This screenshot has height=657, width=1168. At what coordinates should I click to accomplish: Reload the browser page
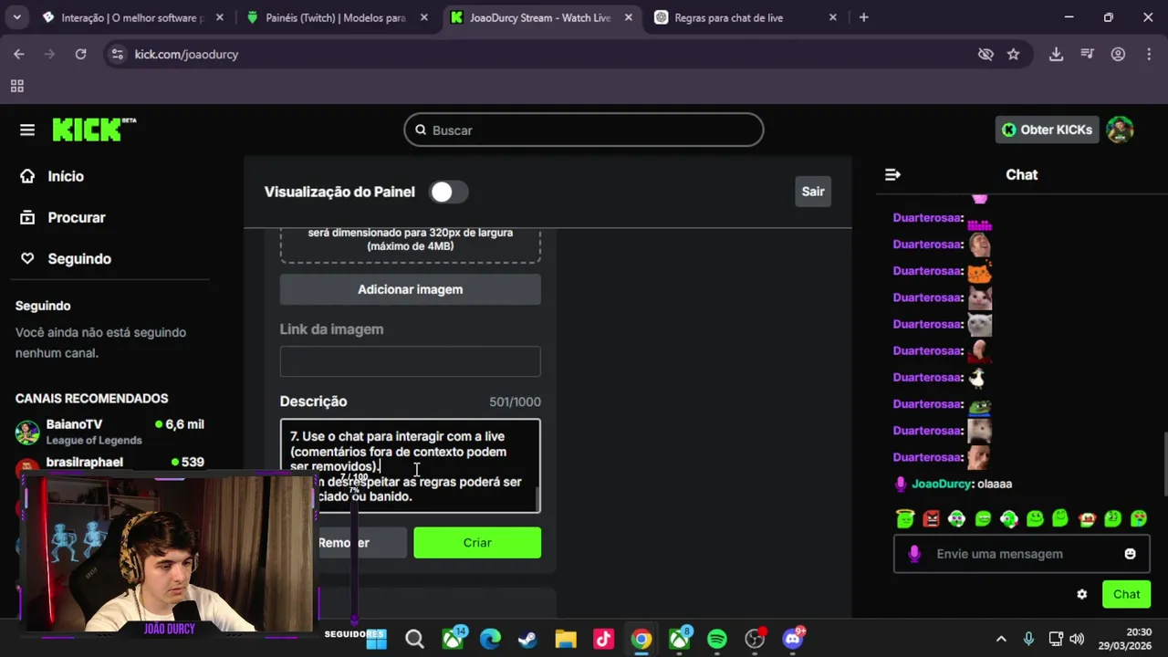80,54
